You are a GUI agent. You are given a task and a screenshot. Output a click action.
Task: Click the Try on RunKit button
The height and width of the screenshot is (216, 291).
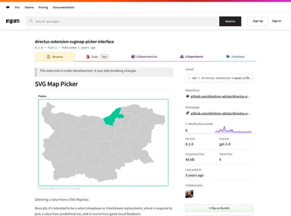219,208
